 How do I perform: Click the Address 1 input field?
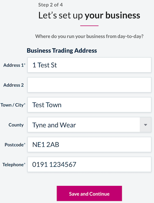pos(89,65)
